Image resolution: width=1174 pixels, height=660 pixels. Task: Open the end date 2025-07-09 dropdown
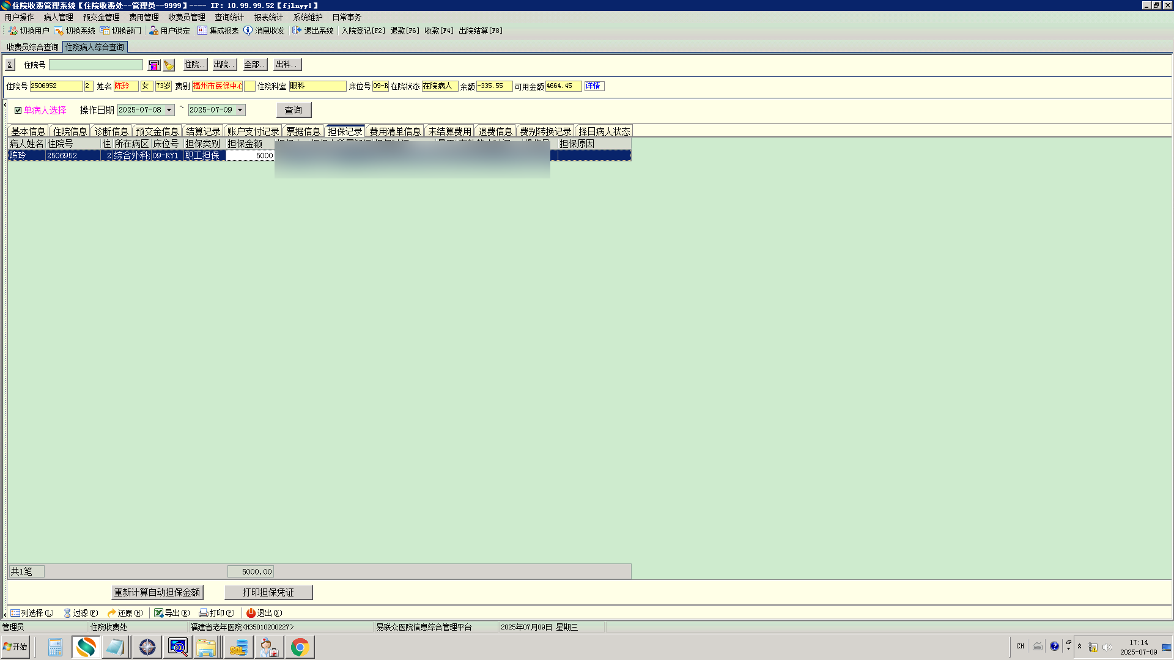click(240, 110)
